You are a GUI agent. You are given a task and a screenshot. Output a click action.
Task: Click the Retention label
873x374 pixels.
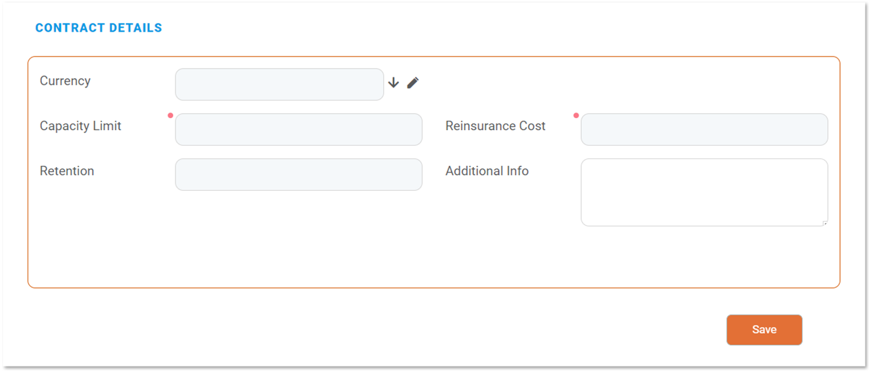tap(67, 171)
